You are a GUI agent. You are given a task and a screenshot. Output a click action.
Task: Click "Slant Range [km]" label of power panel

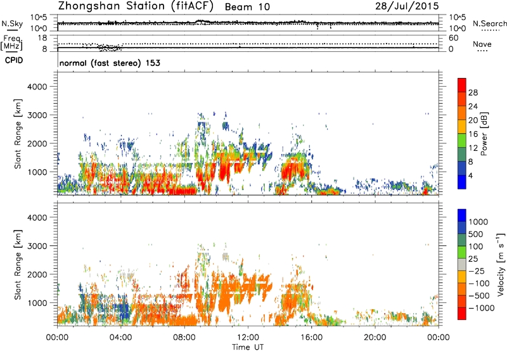18,134
